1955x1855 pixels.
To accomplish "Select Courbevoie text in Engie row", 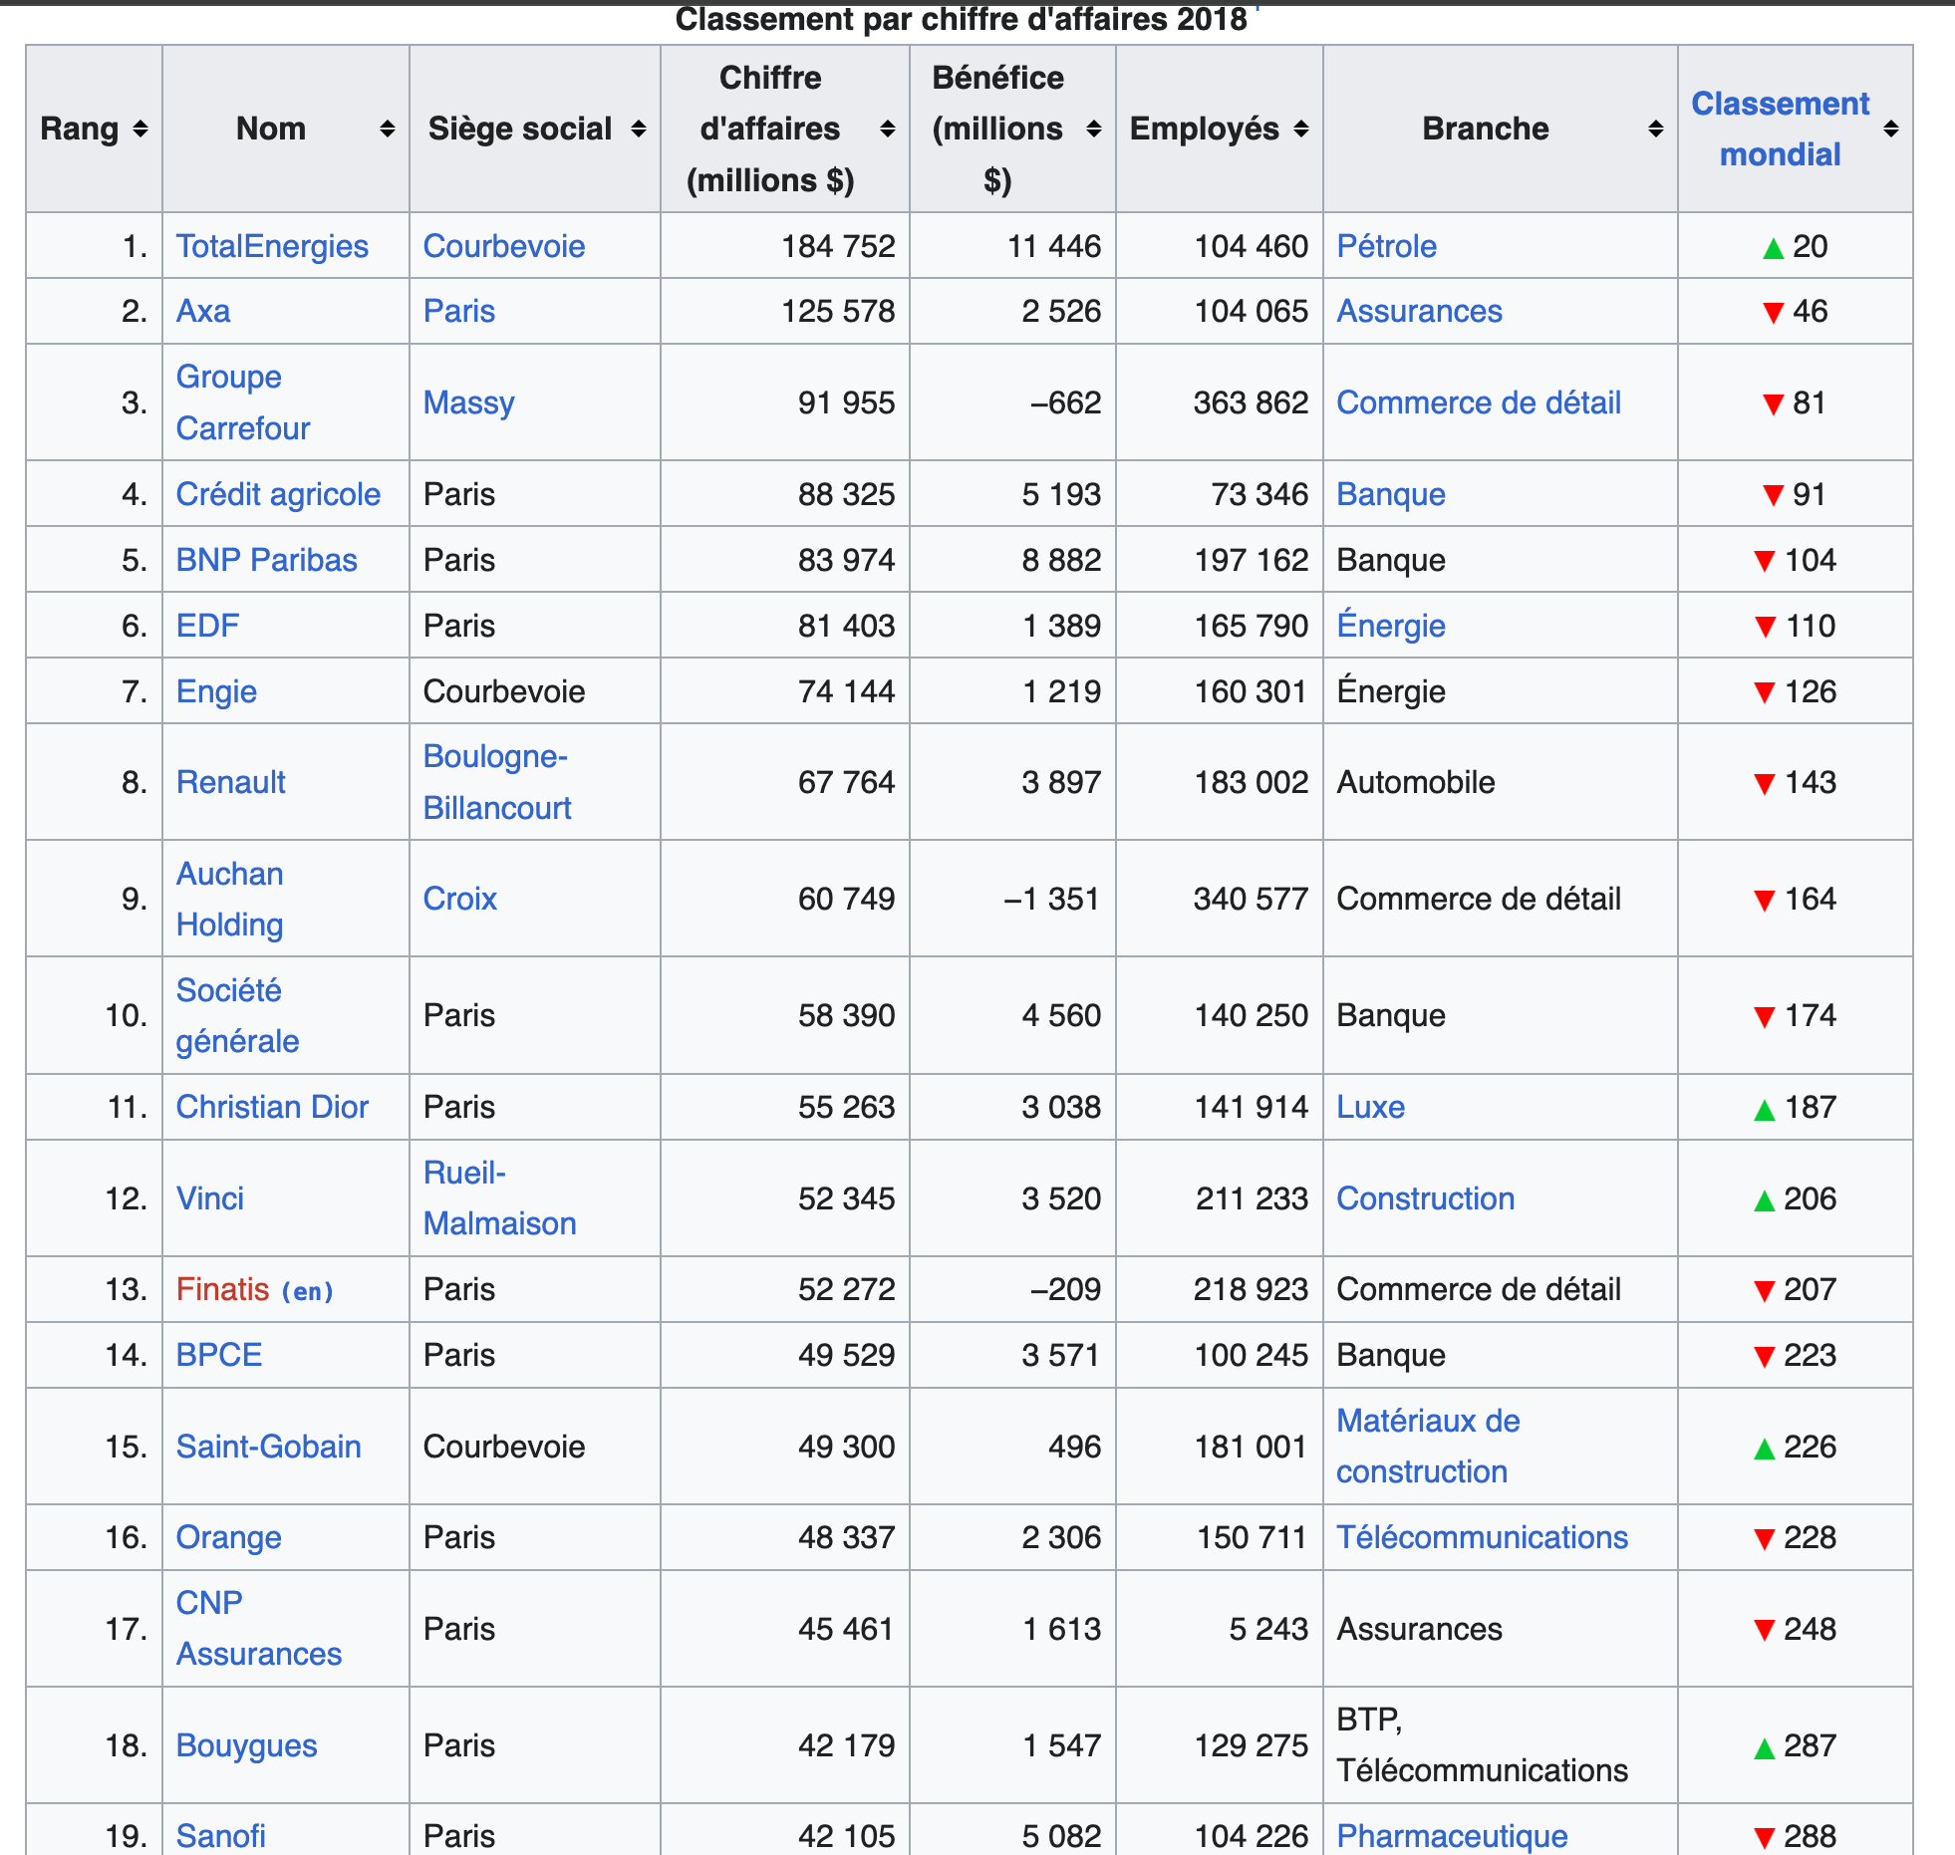I will [x=504, y=691].
